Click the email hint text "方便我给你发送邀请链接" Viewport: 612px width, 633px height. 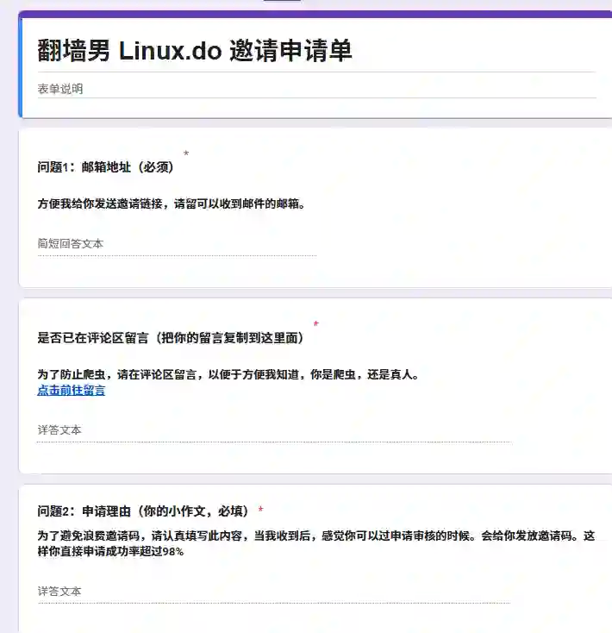[x=100, y=204]
